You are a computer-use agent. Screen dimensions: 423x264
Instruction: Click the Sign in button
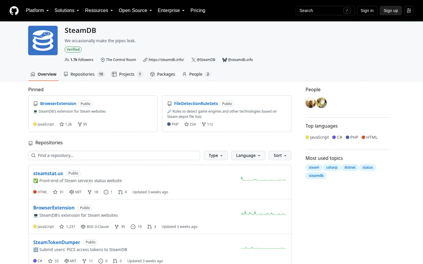367,11
